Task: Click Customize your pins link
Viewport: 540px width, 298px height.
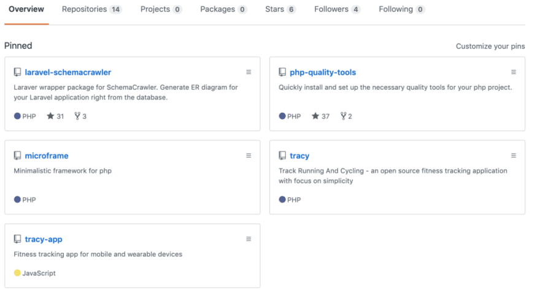Action: pyautogui.click(x=490, y=46)
